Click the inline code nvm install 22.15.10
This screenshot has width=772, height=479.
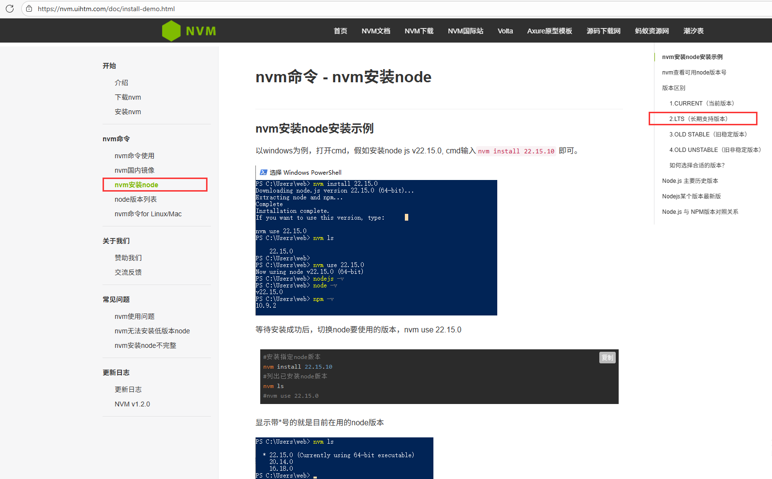pyautogui.click(x=516, y=151)
